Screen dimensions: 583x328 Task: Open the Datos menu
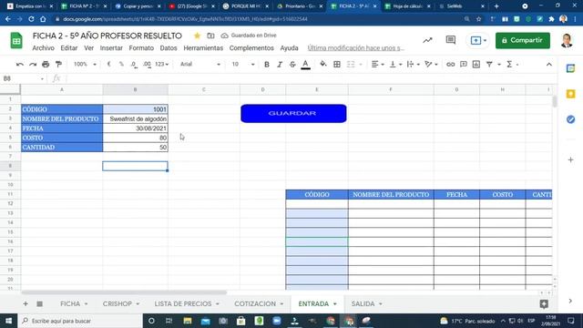169,48
